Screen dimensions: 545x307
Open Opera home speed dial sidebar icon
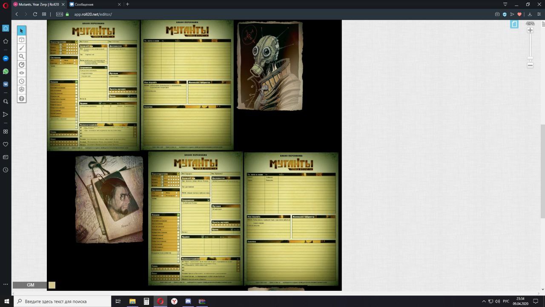pos(6,28)
